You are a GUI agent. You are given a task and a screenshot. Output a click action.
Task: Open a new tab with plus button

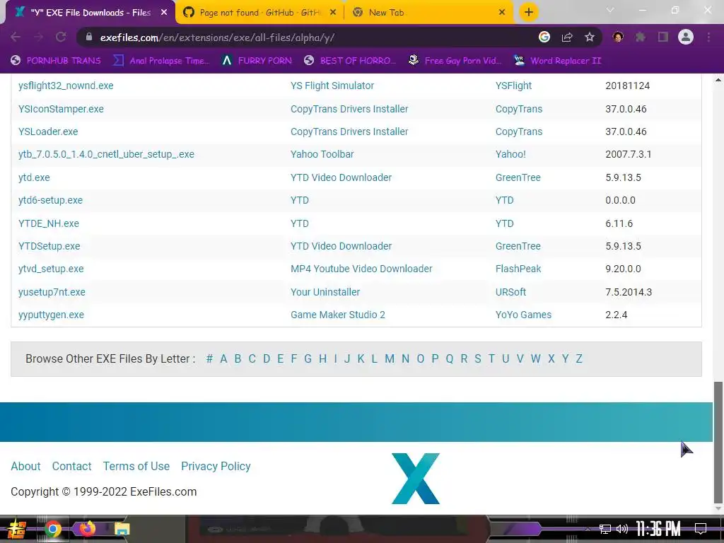pos(529,12)
